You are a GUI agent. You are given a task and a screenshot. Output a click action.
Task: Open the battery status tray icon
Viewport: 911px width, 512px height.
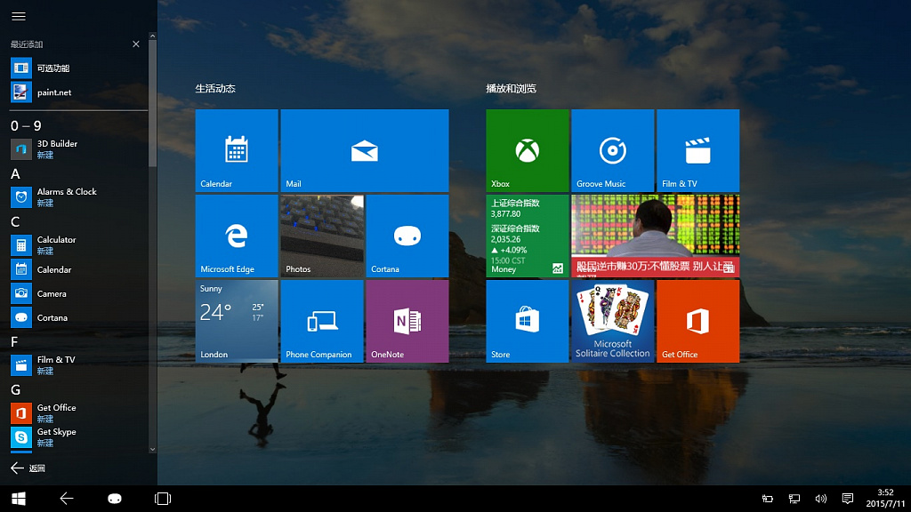tap(768, 499)
